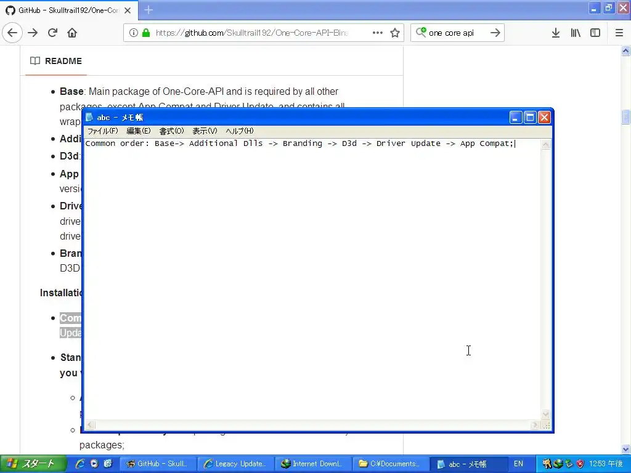This screenshot has width=631, height=473.
Task: Click the search engine icon in search box
Action: [421, 32]
